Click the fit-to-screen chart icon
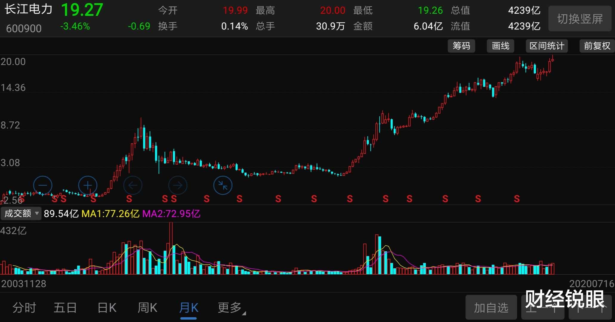Viewport: 615px width, 322px height. tap(223, 185)
